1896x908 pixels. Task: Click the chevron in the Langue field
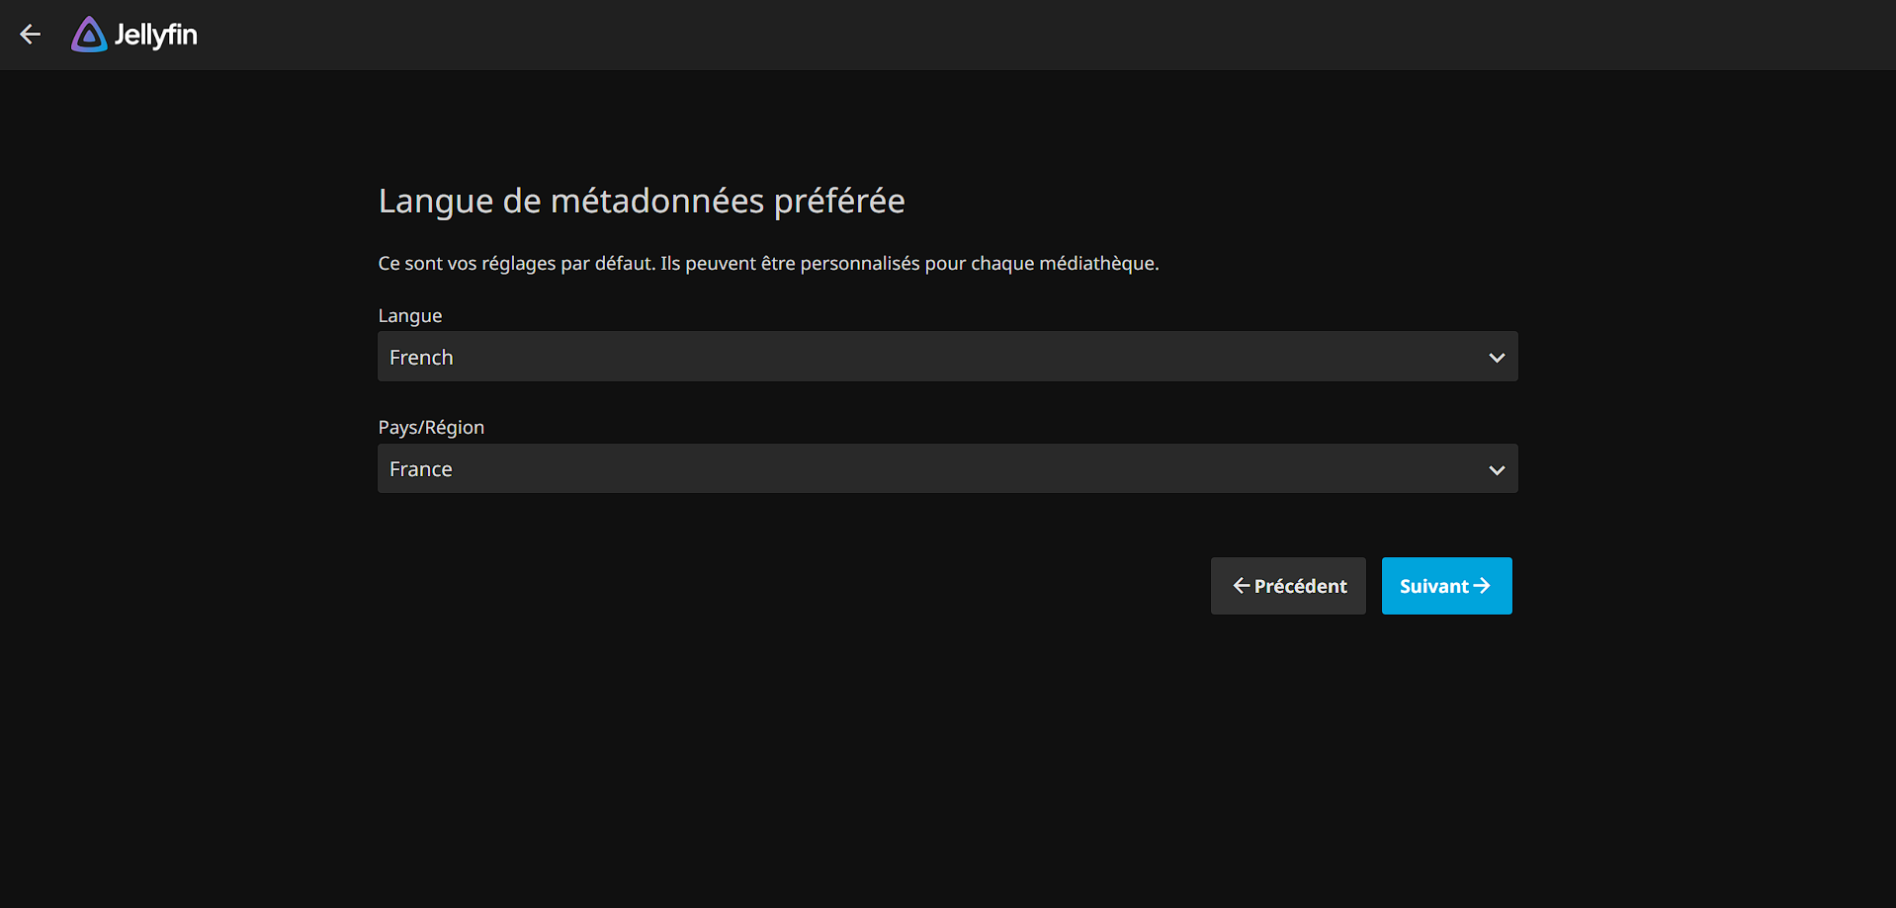tap(1496, 358)
